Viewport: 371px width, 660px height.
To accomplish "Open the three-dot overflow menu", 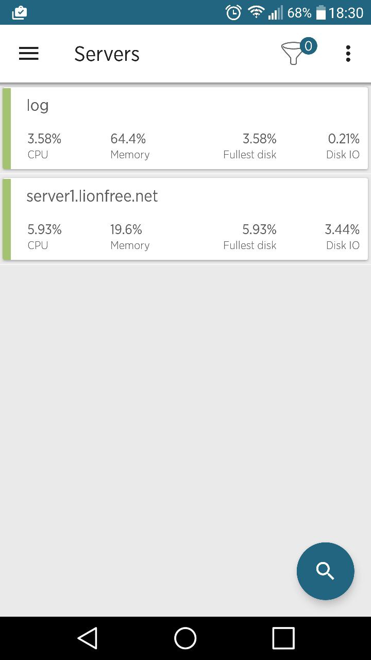I will tap(348, 54).
